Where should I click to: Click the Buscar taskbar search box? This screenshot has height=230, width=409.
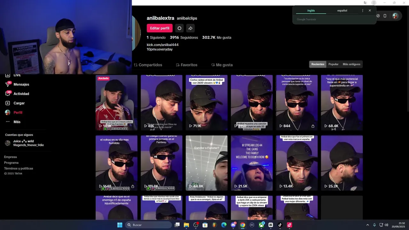[148, 225]
